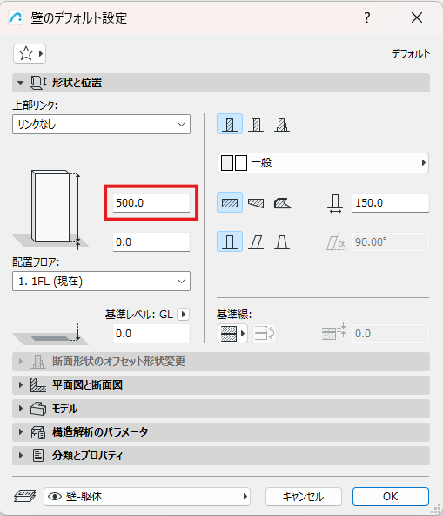Viewport: 443px width, 516px height.
Task: Click the reference line offset icon
Action: coord(334,332)
